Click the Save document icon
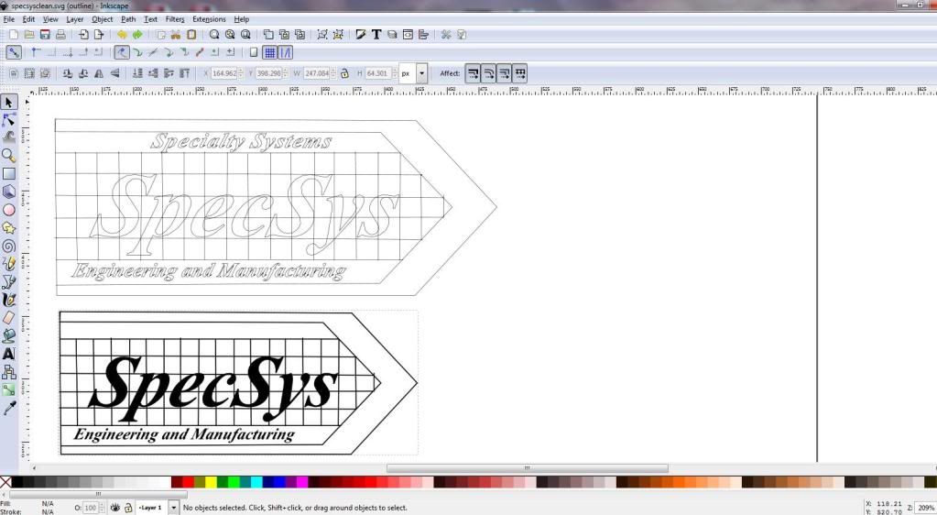Viewport: 937px width, 515px height. click(45, 35)
